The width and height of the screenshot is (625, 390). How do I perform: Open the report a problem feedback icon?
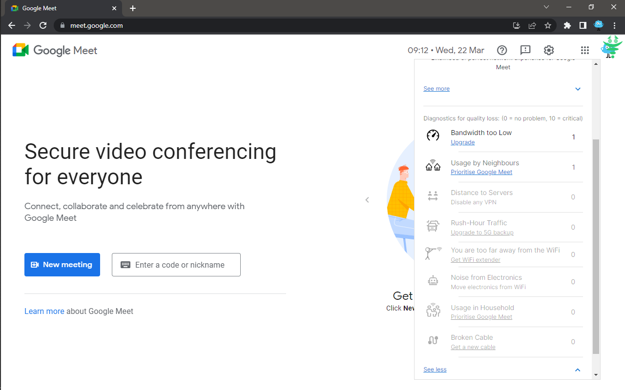pyautogui.click(x=525, y=50)
